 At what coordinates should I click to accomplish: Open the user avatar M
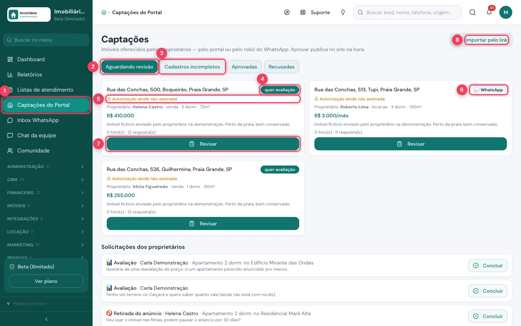pos(506,12)
